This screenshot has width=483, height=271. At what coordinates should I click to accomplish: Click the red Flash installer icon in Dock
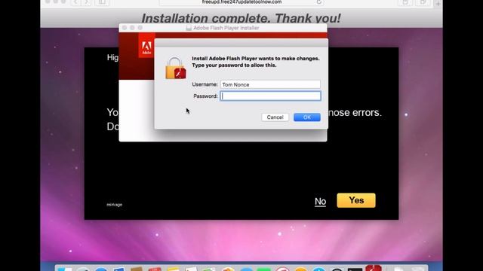tap(374, 268)
